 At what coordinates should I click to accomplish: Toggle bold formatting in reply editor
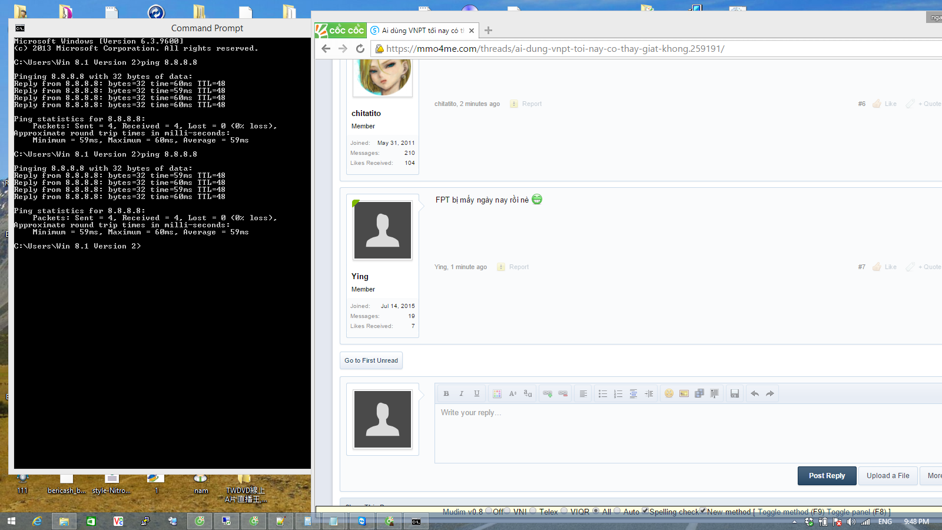446,393
